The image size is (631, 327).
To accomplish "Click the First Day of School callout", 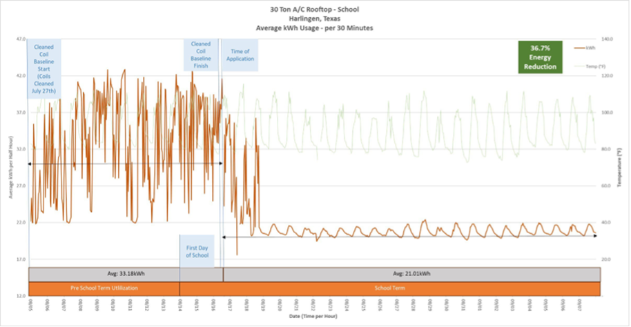I will tap(196, 251).
